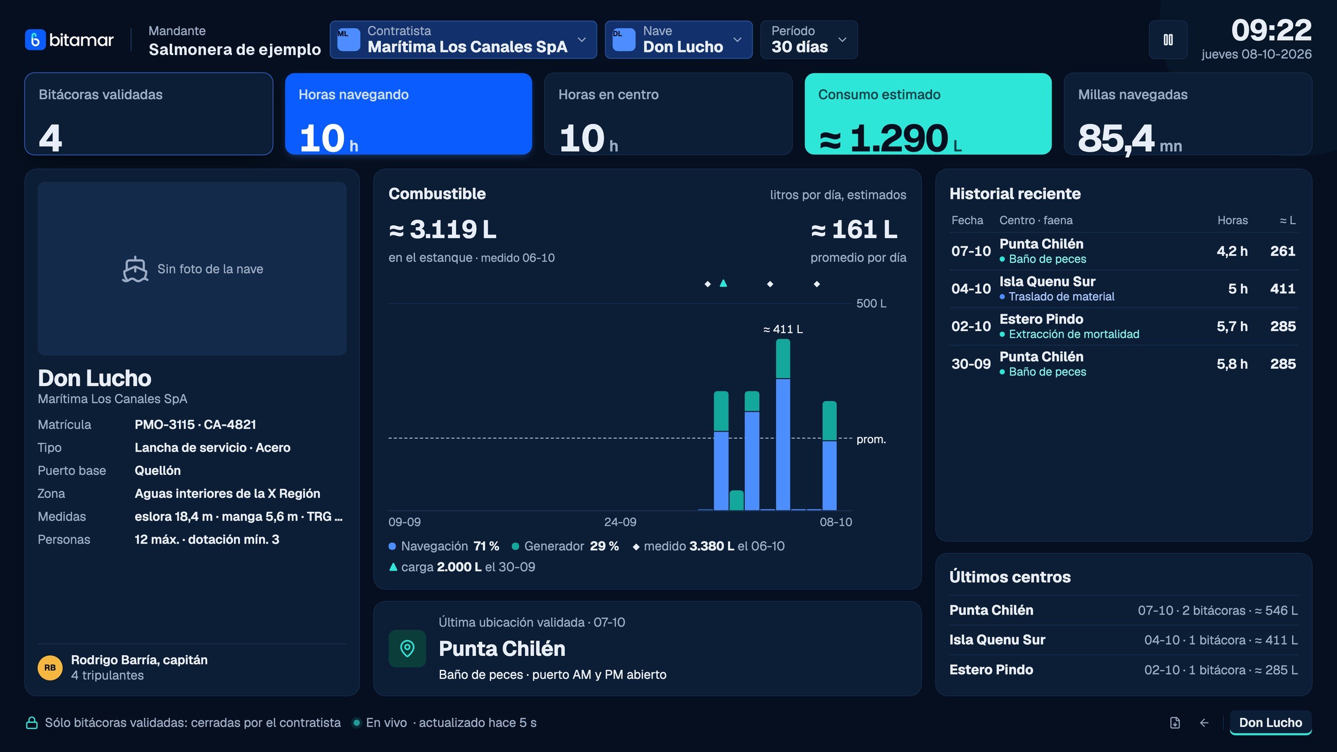
Task: Open the Nave dropdown showing Don Lucho
Action: pos(678,40)
